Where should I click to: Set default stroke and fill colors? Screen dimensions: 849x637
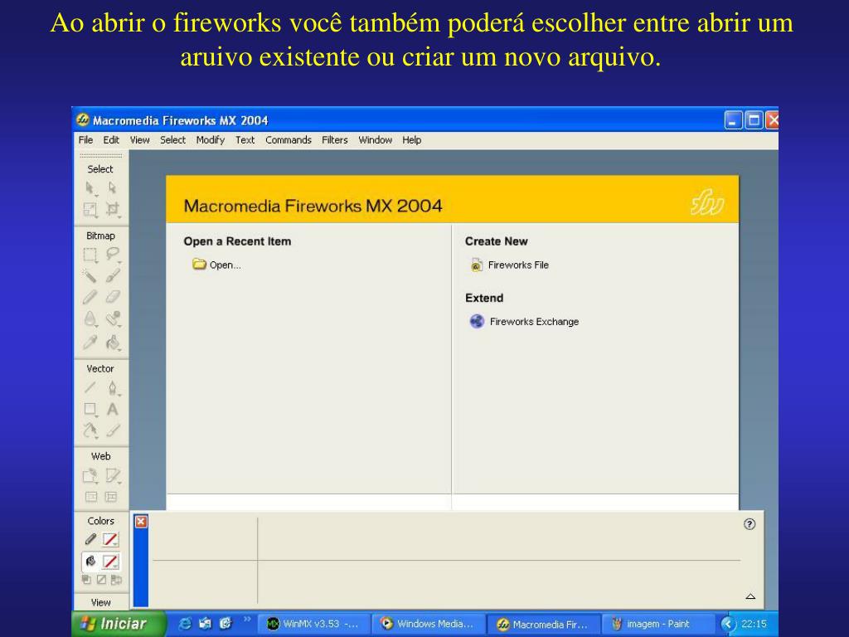[86, 580]
